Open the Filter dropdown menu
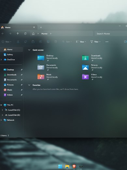 tap(95, 42)
